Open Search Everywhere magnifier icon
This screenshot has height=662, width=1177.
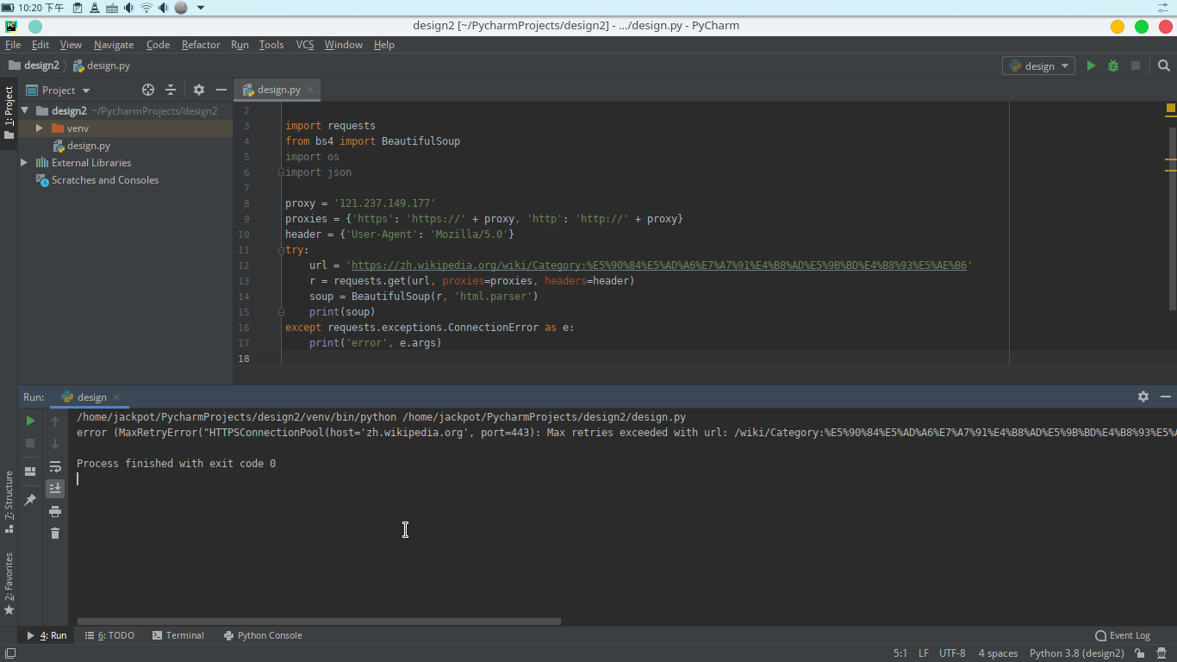1164,66
